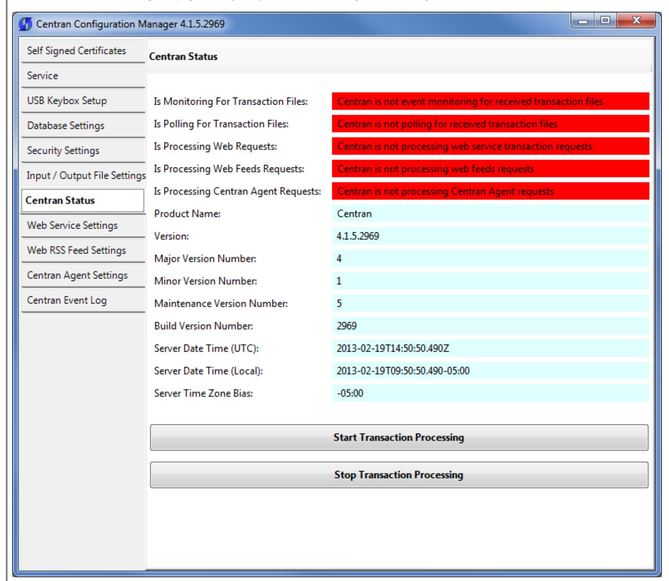The width and height of the screenshot is (669, 581).
Task: Click the Maintenance Version Number value 5
Action: tap(491, 303)
